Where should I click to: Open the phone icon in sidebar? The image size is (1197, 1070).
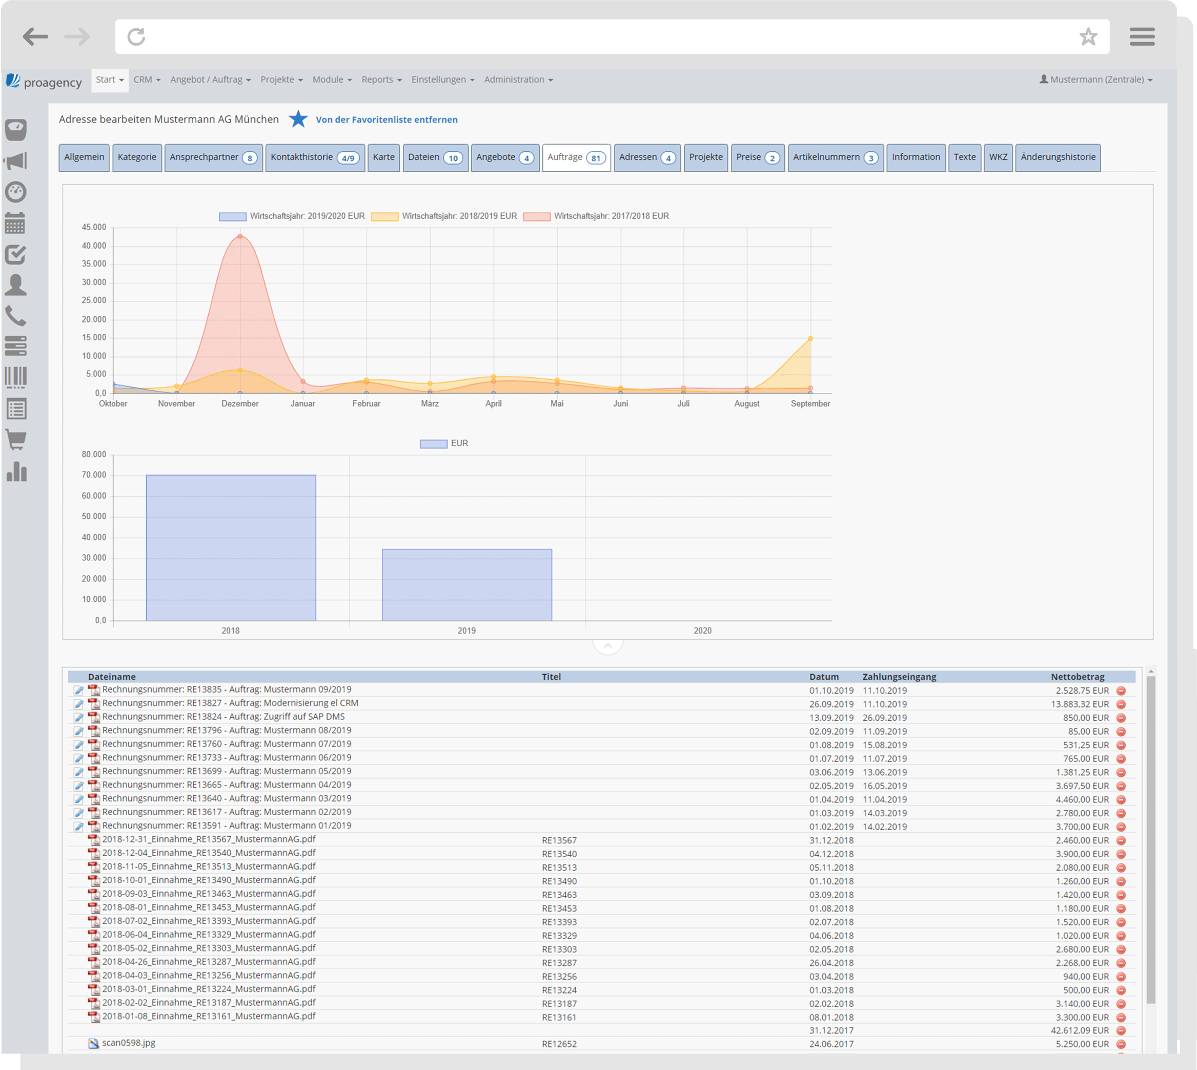pyautogui.click(x=16, y=316)
